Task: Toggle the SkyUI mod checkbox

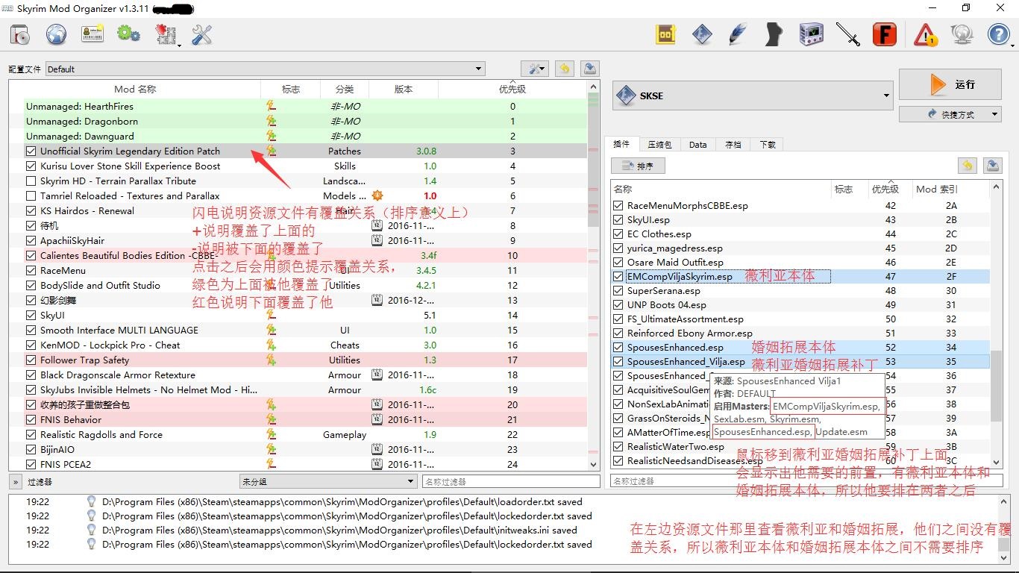Action: [x=31, y=315]
